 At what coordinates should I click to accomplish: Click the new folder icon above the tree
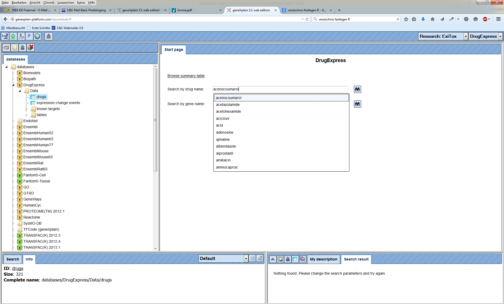click(x=14, y=48)
